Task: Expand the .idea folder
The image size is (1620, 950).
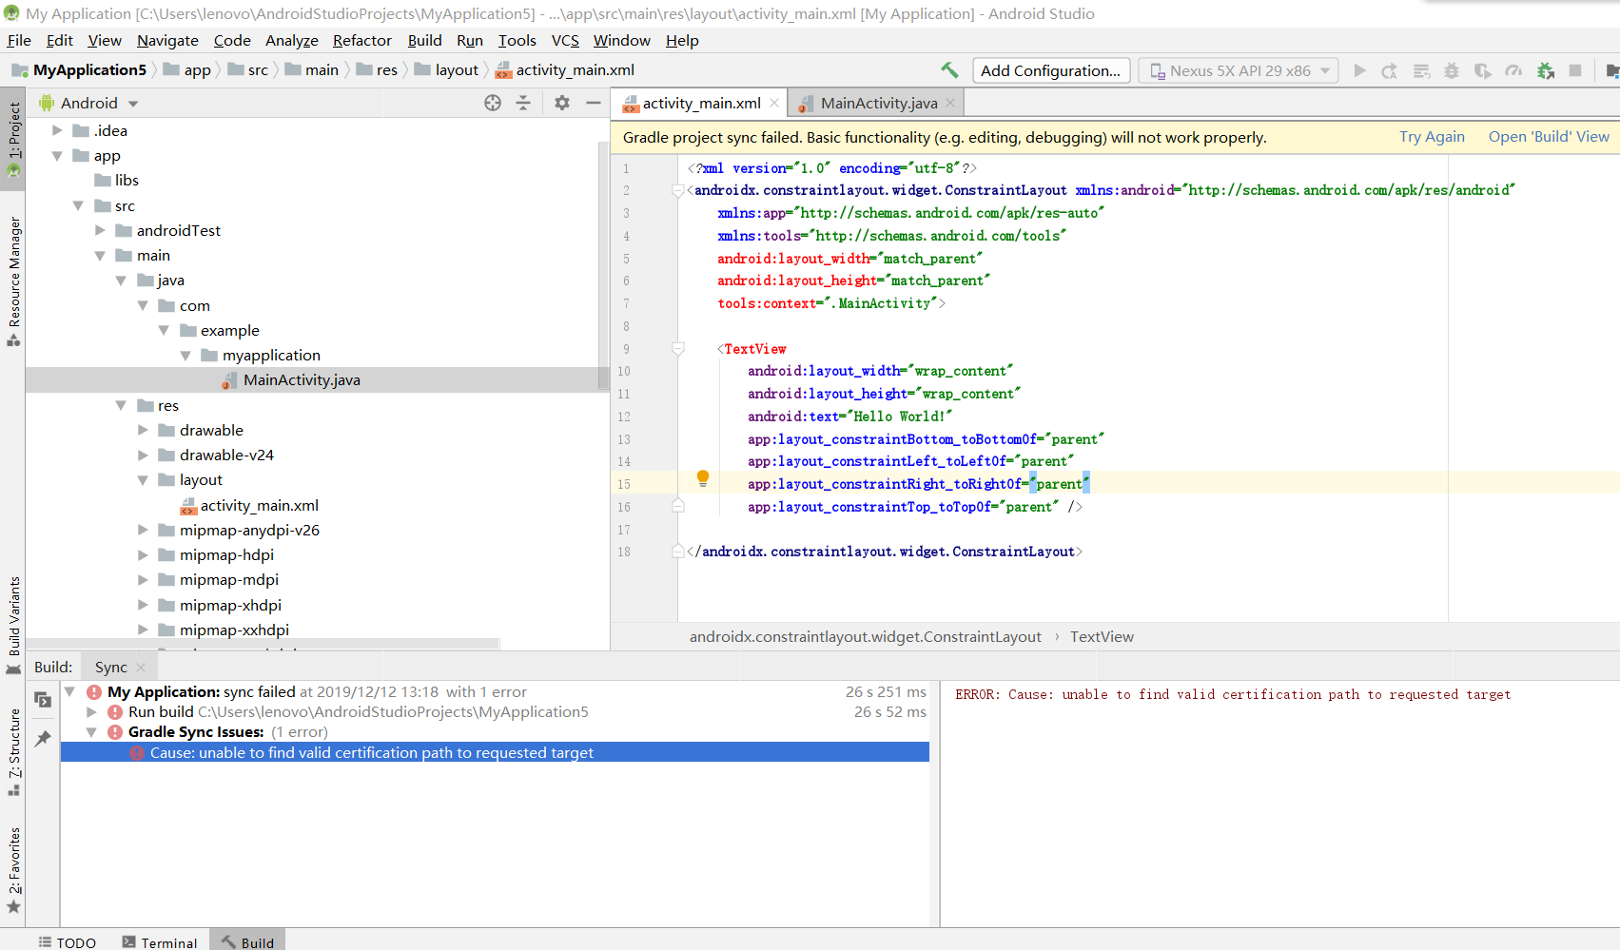Action: pyautogui.click(x=58, y=130)
